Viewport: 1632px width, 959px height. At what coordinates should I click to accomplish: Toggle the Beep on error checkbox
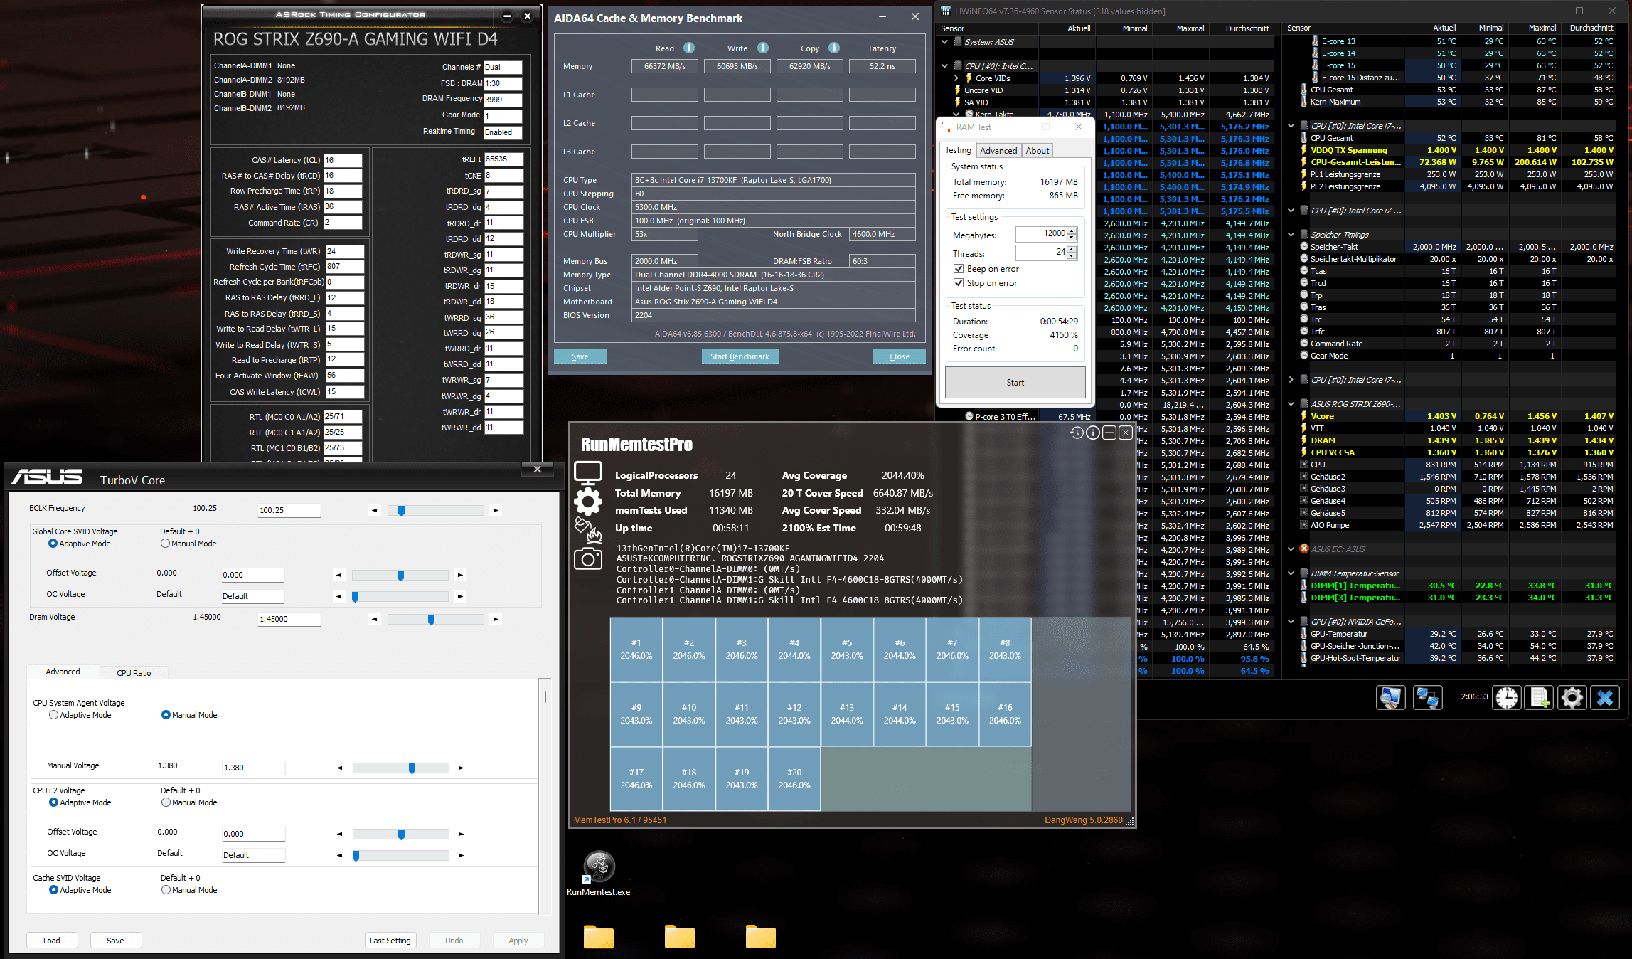[959, 269]
